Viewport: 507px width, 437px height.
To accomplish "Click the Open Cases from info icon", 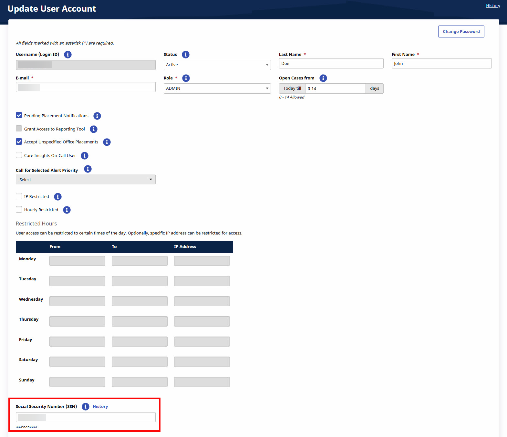I will [323, 78].
